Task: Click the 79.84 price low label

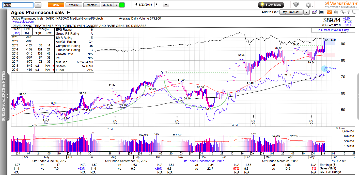Action: 311,62
